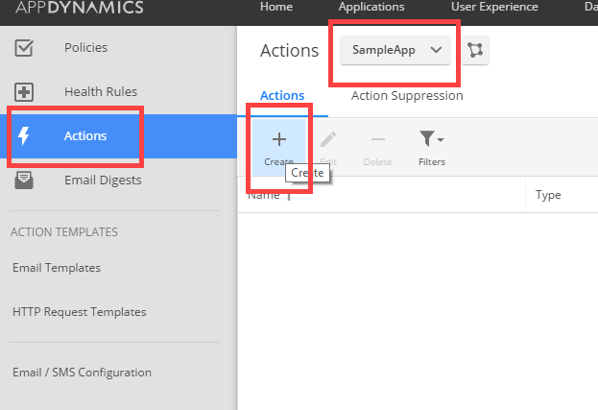Click the Policies checkmark icon

coord(25,48)
